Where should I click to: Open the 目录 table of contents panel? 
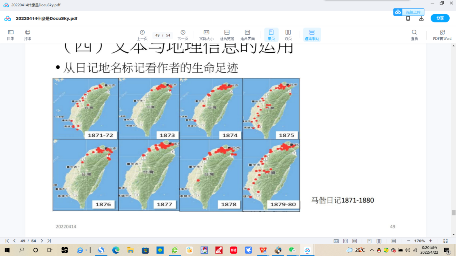point(11,35)
